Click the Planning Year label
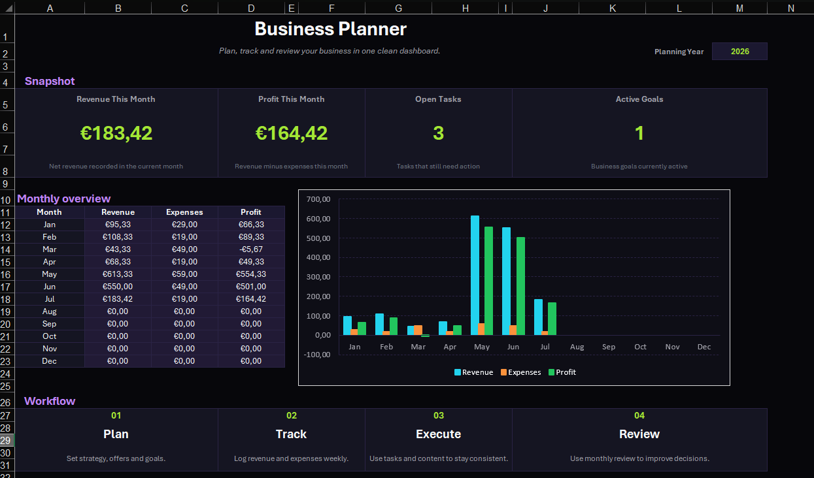This screenshot has width=814, height=478. point(679,52)
